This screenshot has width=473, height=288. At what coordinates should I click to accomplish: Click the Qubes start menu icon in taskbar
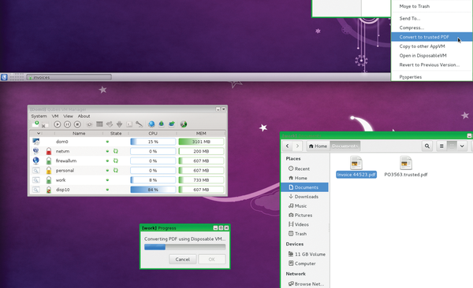pyautogui.click(x=4, y=77)
